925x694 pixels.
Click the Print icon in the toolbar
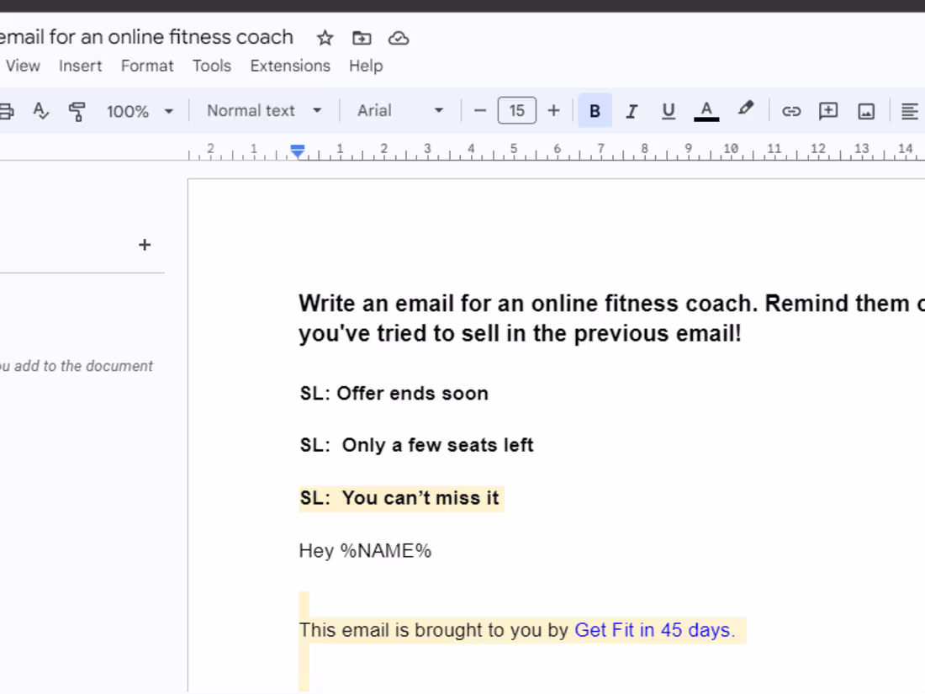8,110
